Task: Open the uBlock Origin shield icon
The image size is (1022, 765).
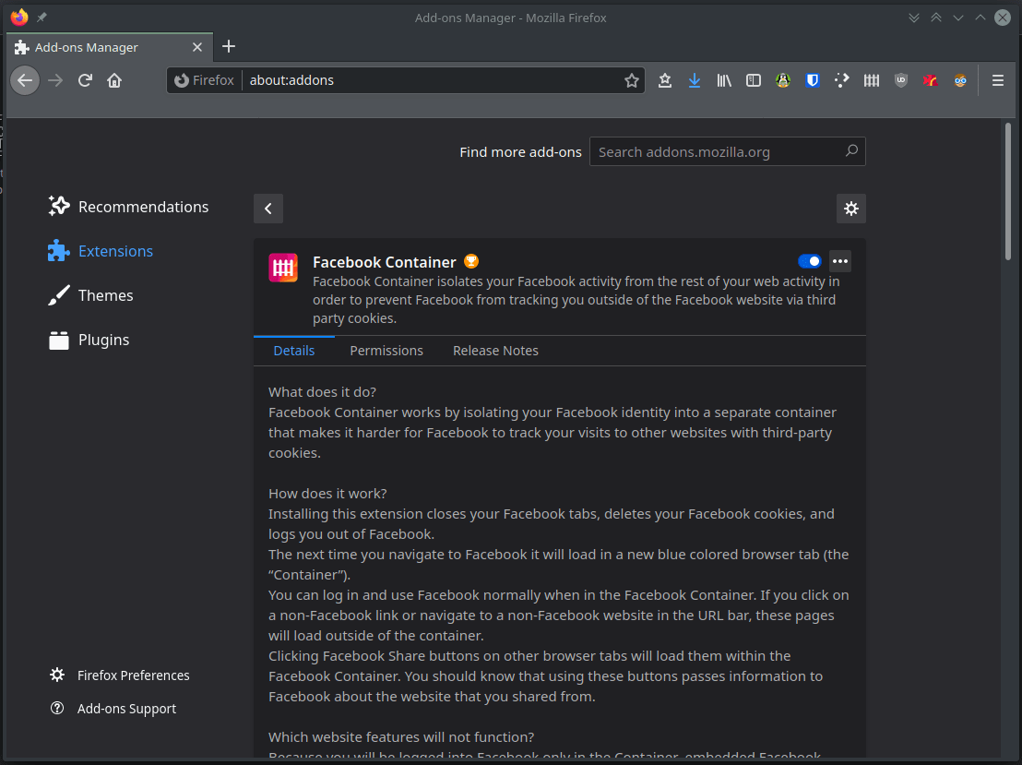Action: (901, 81)
